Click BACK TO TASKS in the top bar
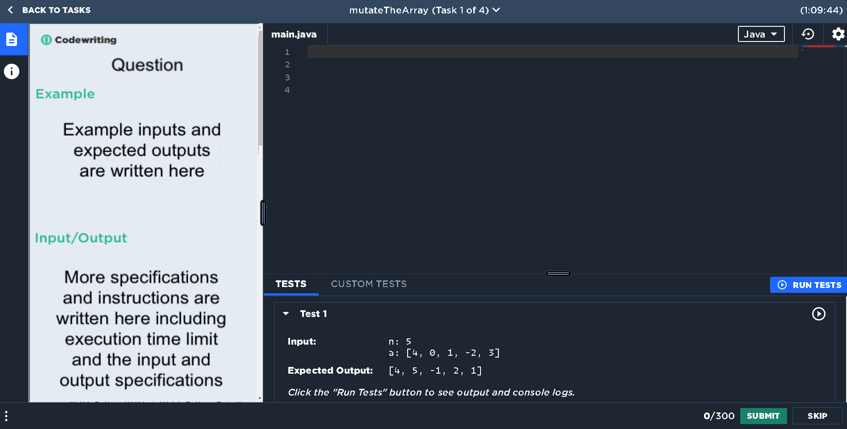 point(56,10)
